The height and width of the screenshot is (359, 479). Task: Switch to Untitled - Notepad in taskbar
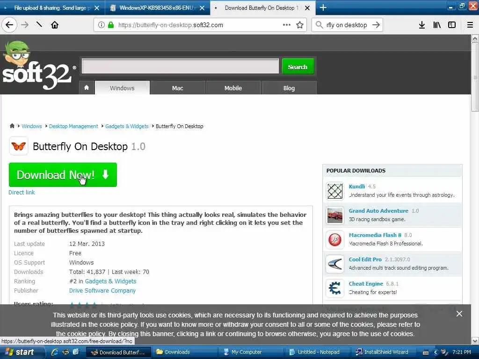[x=317, y=352]
